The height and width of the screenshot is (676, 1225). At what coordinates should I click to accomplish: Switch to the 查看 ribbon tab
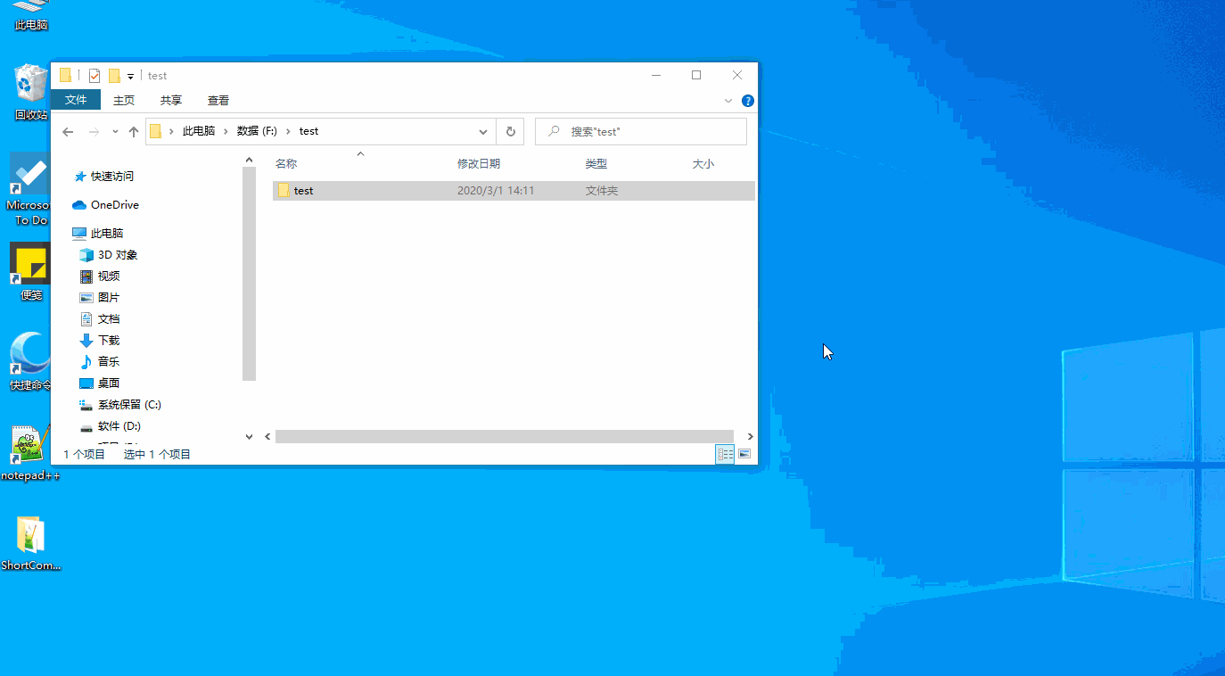(x=218, y=101)
